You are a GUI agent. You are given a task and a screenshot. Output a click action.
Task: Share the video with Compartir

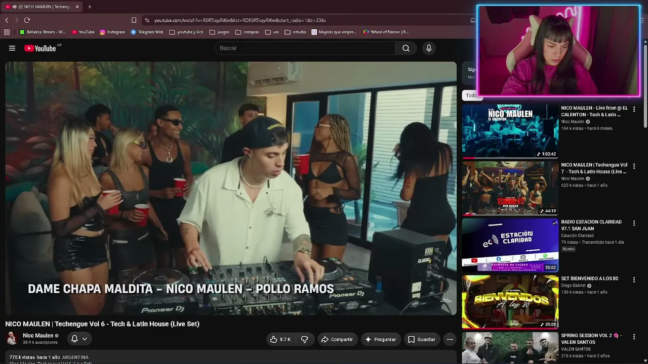pyautogui.click(x=337, y=339)
